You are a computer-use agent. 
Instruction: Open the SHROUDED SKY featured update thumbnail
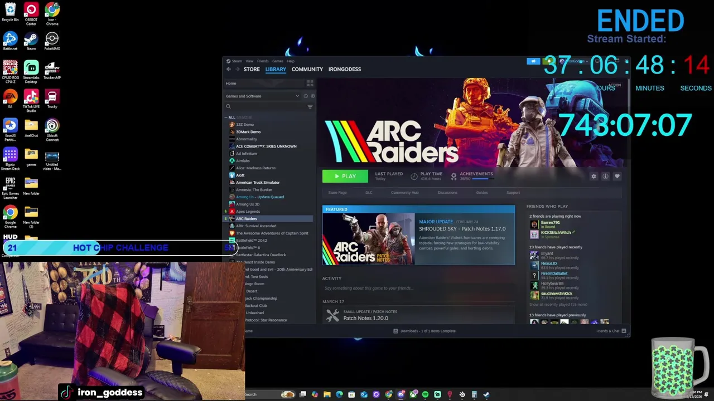pyautogui.click(x=369, y=238)
